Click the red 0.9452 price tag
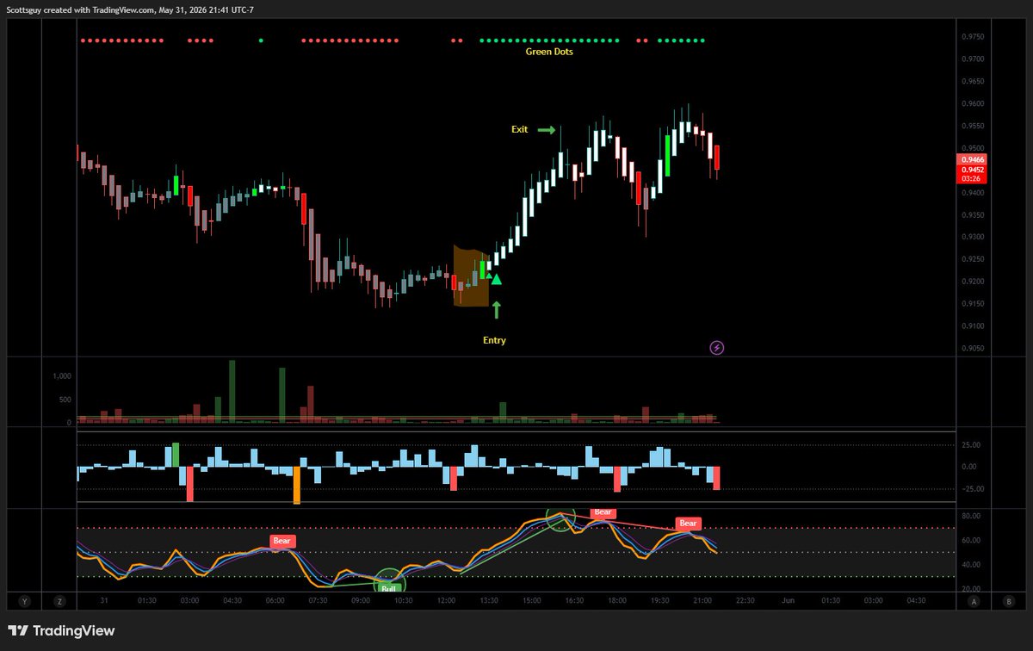This screenshot has height=651, width=1033. pos(974,170)
